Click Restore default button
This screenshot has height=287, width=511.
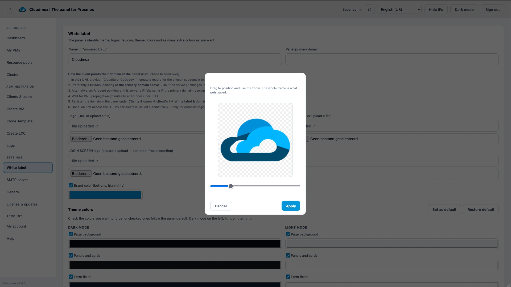coord(481,209)
